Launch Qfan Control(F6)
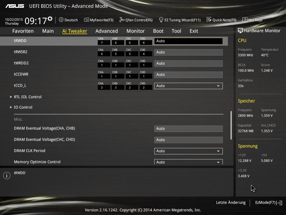 (x=136, y=20)
